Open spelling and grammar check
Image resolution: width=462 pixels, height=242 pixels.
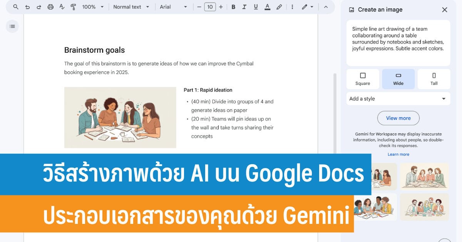(61, 7)
